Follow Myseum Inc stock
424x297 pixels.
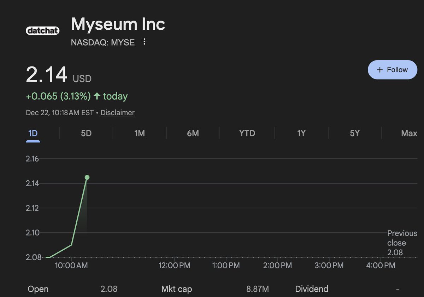(392, 70)
